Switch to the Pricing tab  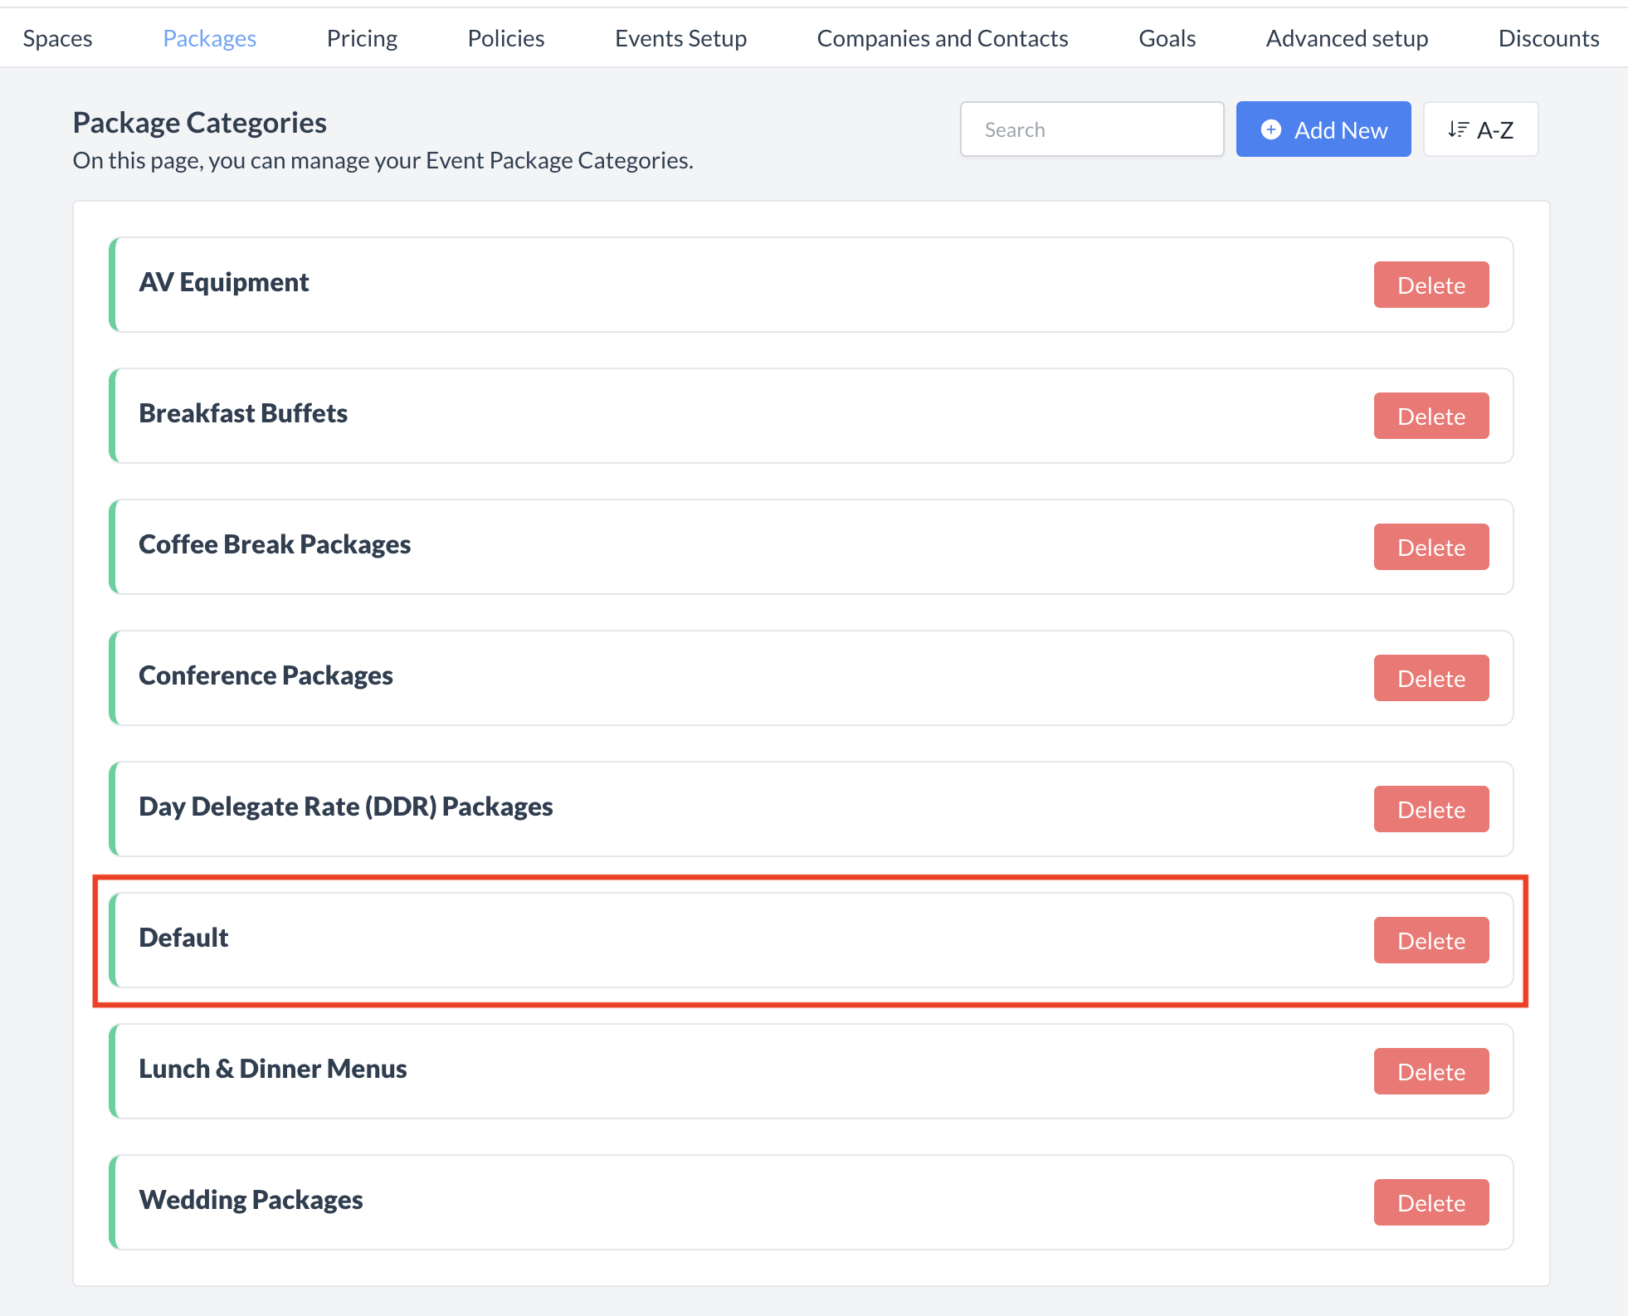pyautogui.click(x=362, y=37)
